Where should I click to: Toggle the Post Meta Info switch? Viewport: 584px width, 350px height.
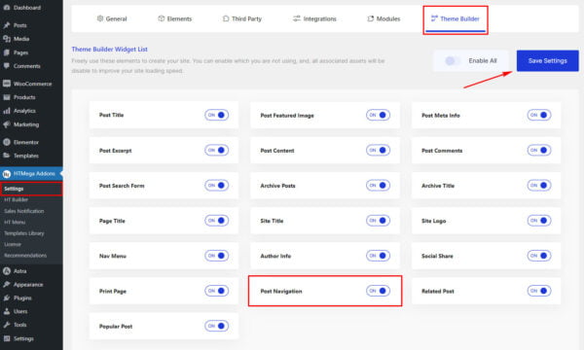pyautogui.click(x=539, y=115)
